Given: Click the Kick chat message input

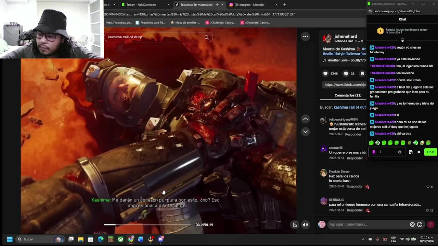Looking at the screenshot, I should pos(387,152).
